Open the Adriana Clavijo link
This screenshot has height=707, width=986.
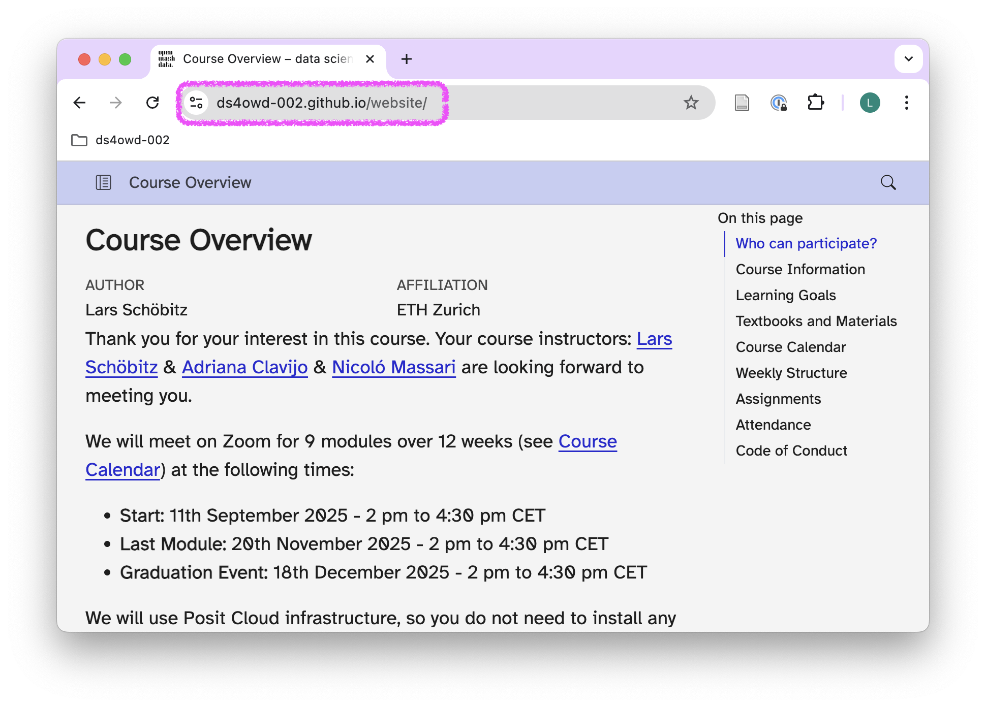tap(244, 367)
